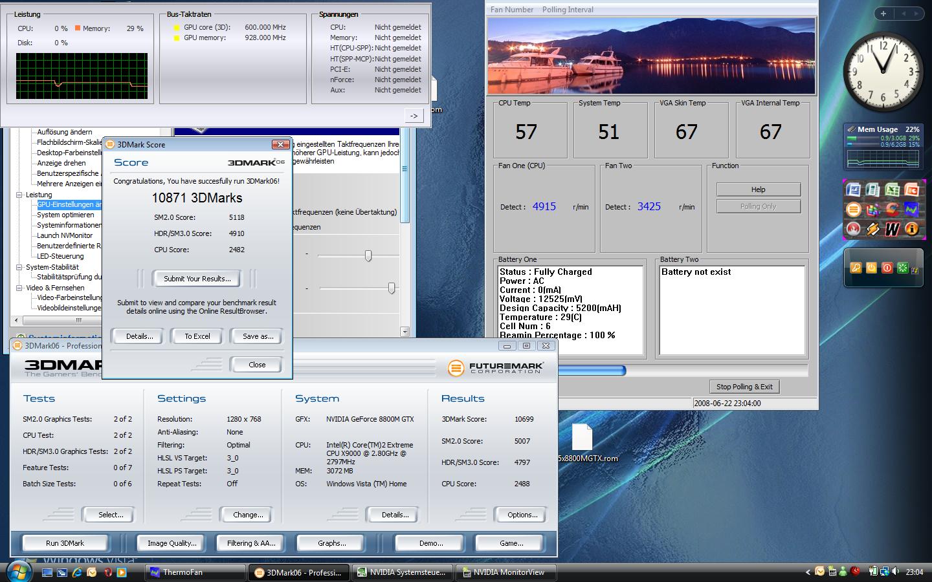Click Show Desktop in quick launch
The height and width of the screenshot is (582, 932).
(x=47, y=572)
